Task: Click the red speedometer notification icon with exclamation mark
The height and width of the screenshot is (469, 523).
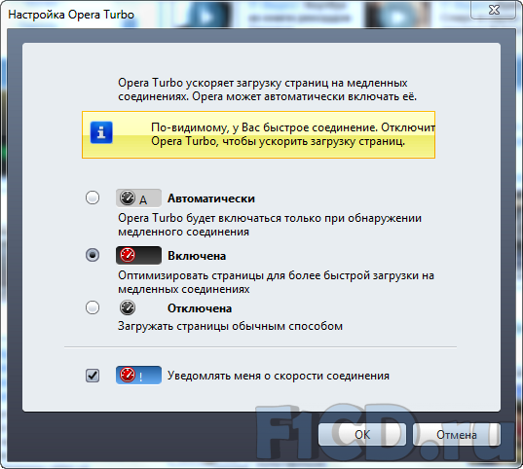Action: click(138, 376)
